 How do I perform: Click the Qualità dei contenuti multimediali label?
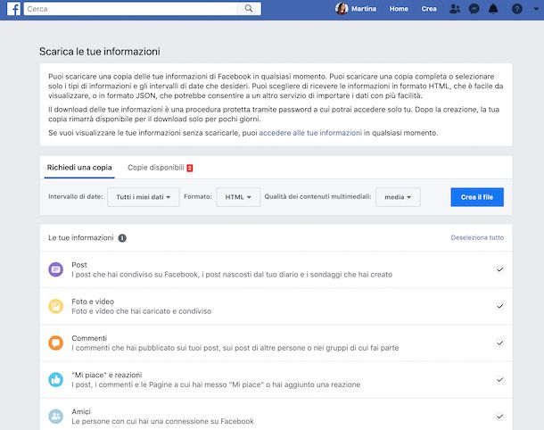coord(317,197)
